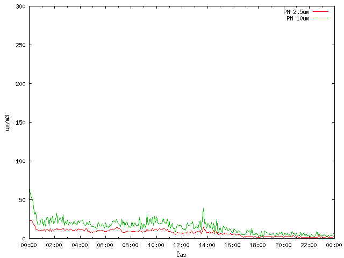Click the 12:00 time label
Viewport: 344px width, 258px height.
coord(182,245)
